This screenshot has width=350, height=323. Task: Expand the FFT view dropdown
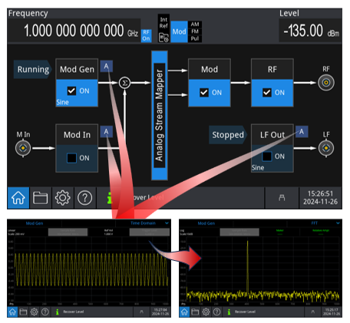[338, 223]
